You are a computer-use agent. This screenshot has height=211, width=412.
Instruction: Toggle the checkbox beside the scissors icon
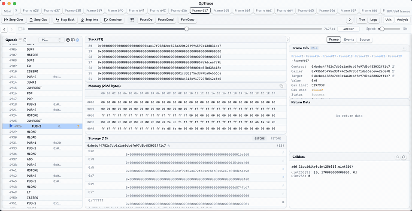(x=20, y=29)
